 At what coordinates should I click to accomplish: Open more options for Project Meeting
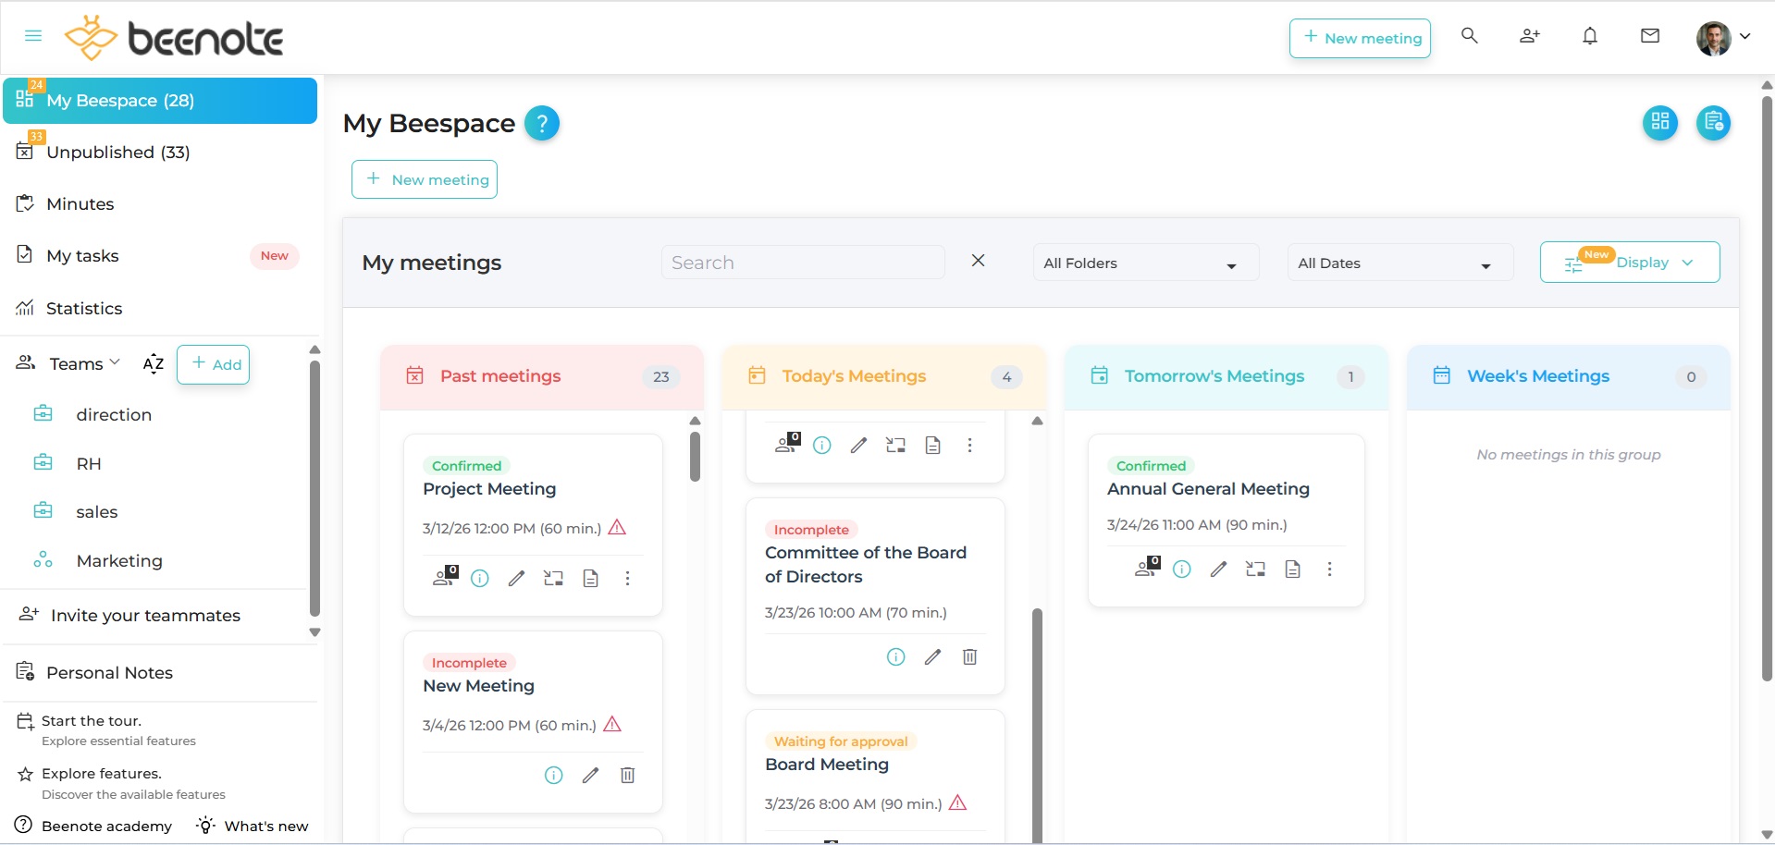pyautogui.click(x=627, y=579)
